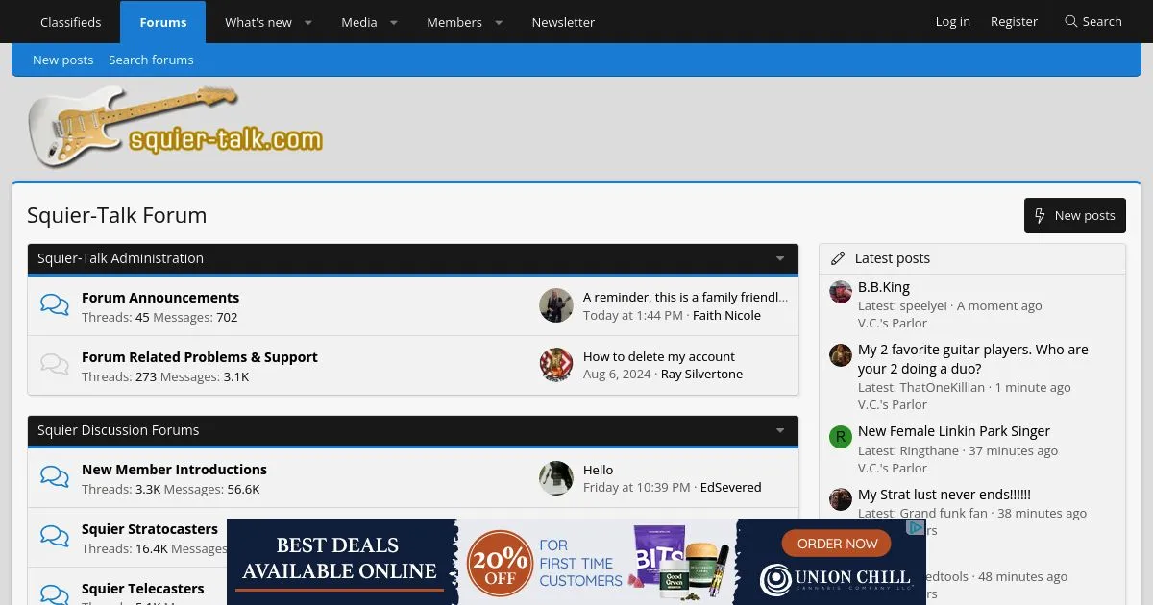This screenshot has width=1153, height=605.
Task: Click Register link
Action: tap(1015, 21)
